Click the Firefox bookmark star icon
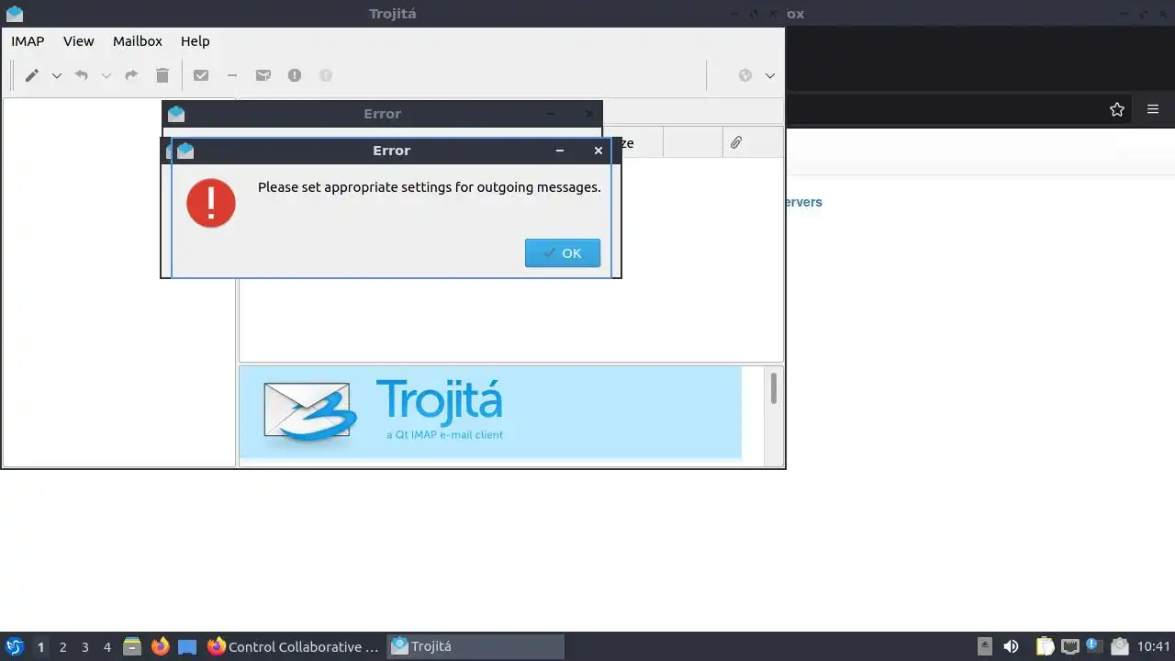This screenshot has height=661, width=1175. [1117, 109]
